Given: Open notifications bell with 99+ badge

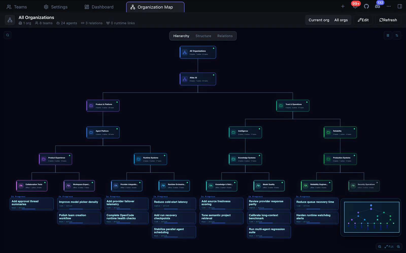Looking at the screenshot, I should coord(355,6).
